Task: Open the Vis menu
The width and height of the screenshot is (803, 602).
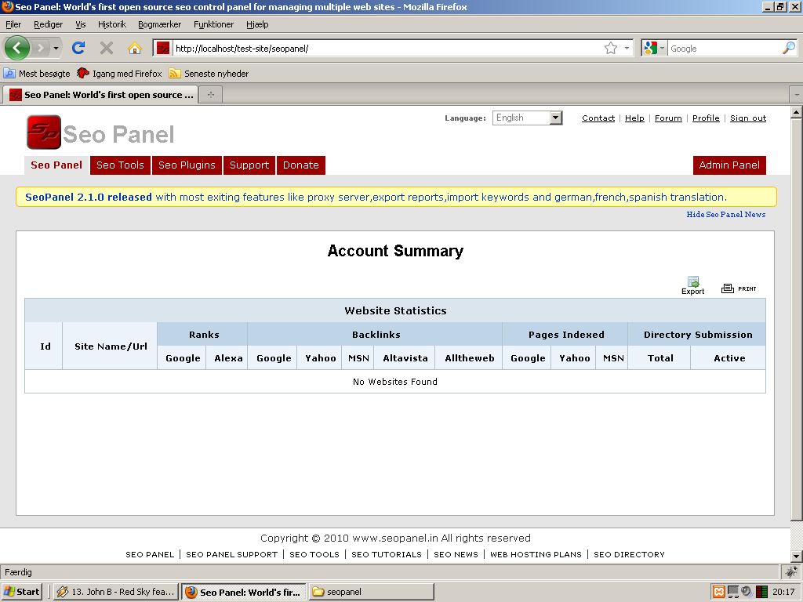Action: (81, 24)
